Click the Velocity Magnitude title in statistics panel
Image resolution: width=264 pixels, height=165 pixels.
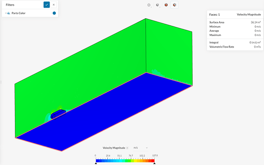(249, 15)
